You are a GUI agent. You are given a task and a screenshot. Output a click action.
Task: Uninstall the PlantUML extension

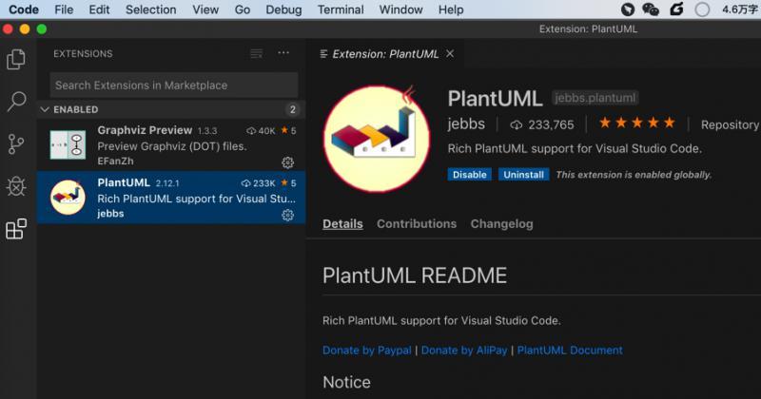[523, 175]
